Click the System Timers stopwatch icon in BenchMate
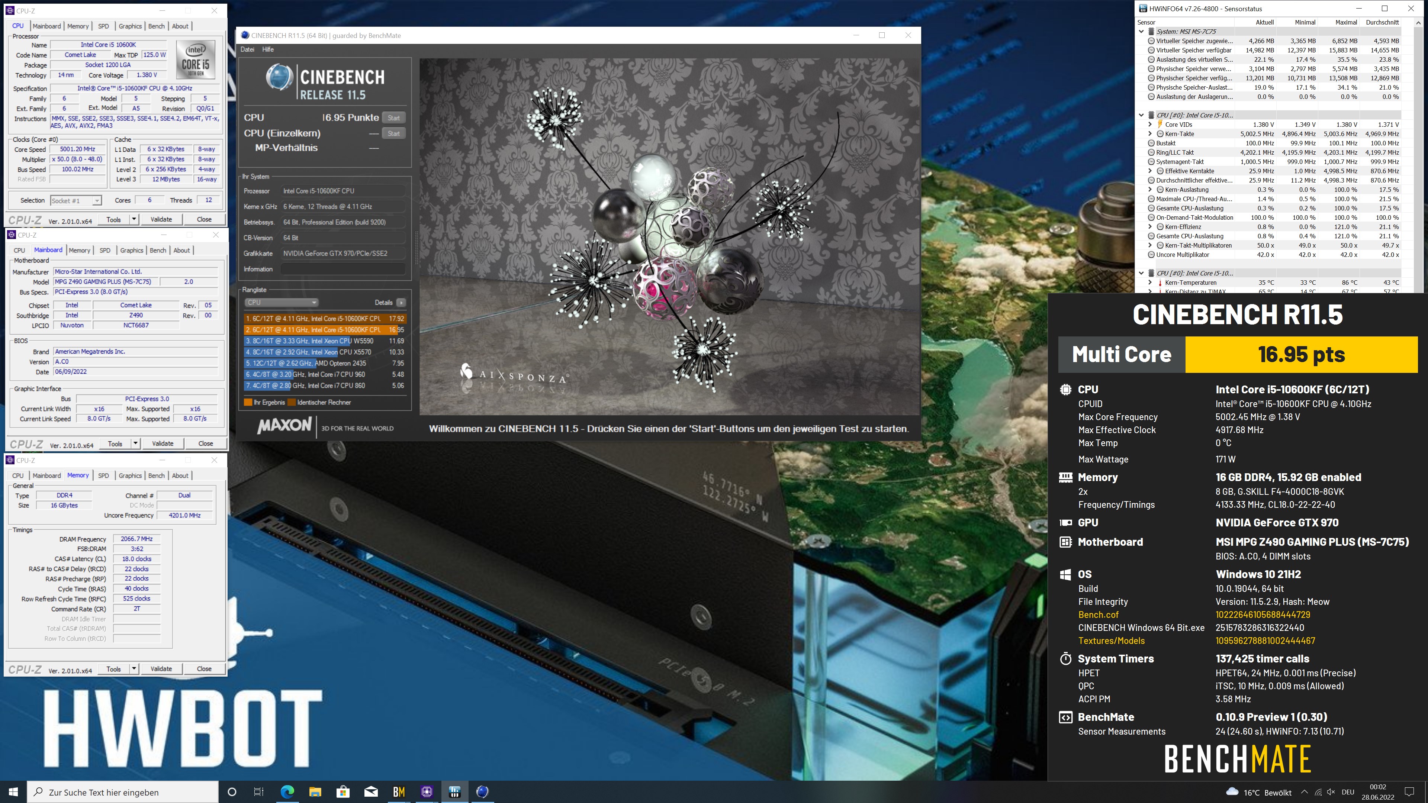Viewport: 1428px width, 803px height. tap(1065, 658)
